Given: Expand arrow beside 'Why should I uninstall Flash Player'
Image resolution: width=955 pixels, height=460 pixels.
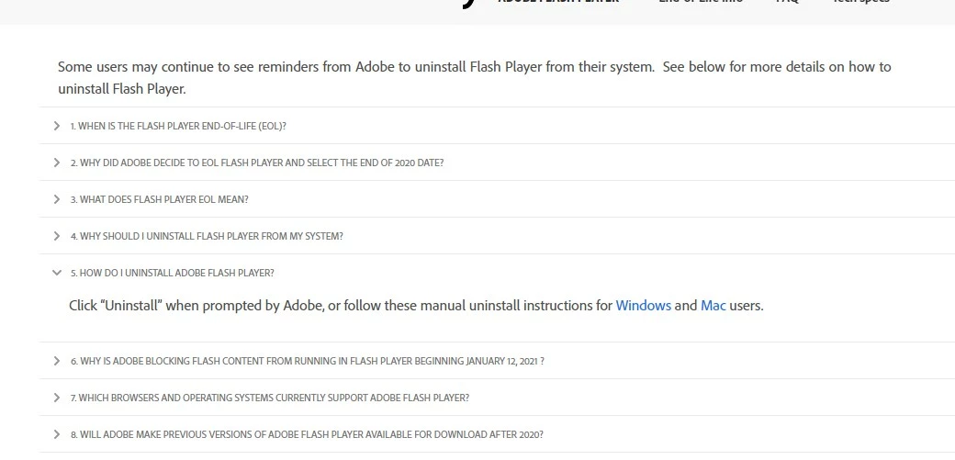Looking at the screenshot, I should tap(57, 236).
